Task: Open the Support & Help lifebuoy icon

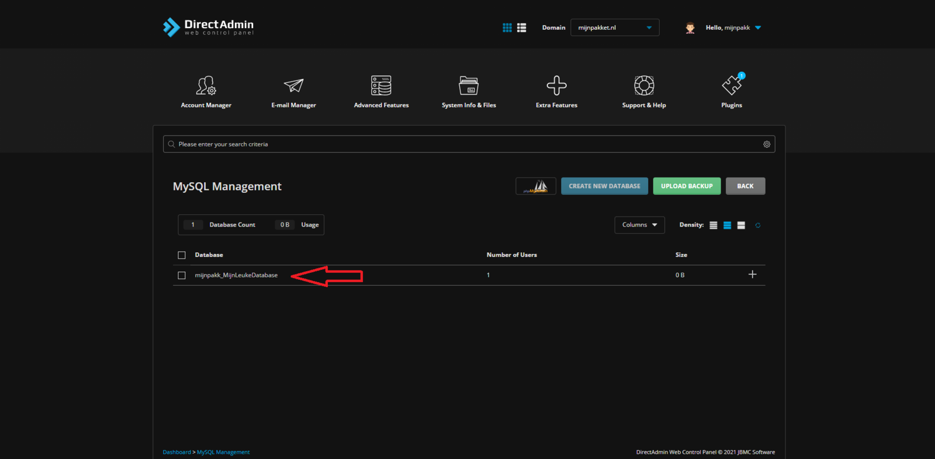Action: pos(644,85)
